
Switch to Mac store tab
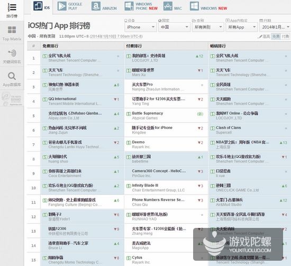point(172,6)
